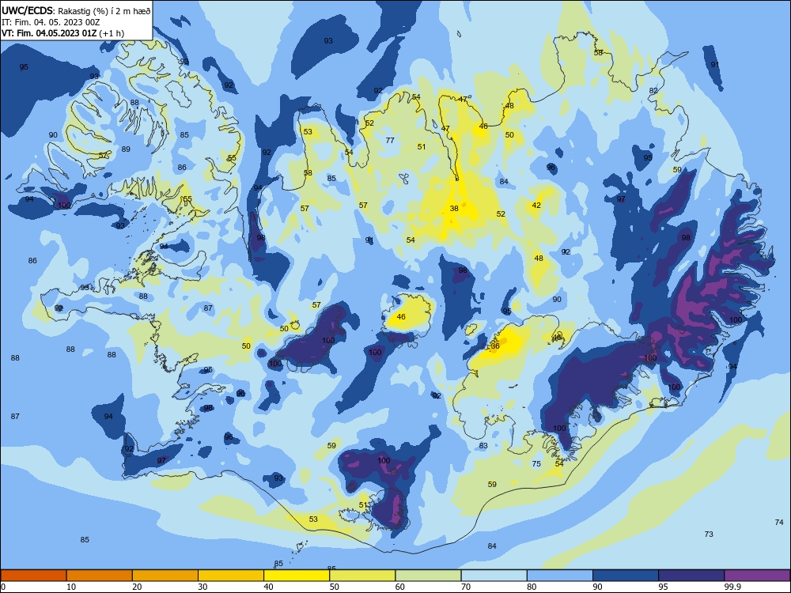Pick the light orange 20–30 legend swatch
The image size is (791, 593).
165,576
